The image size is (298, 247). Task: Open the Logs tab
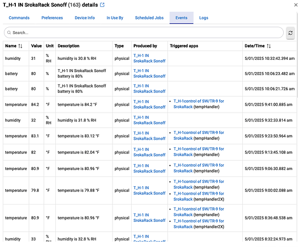(x=204, y=18)
